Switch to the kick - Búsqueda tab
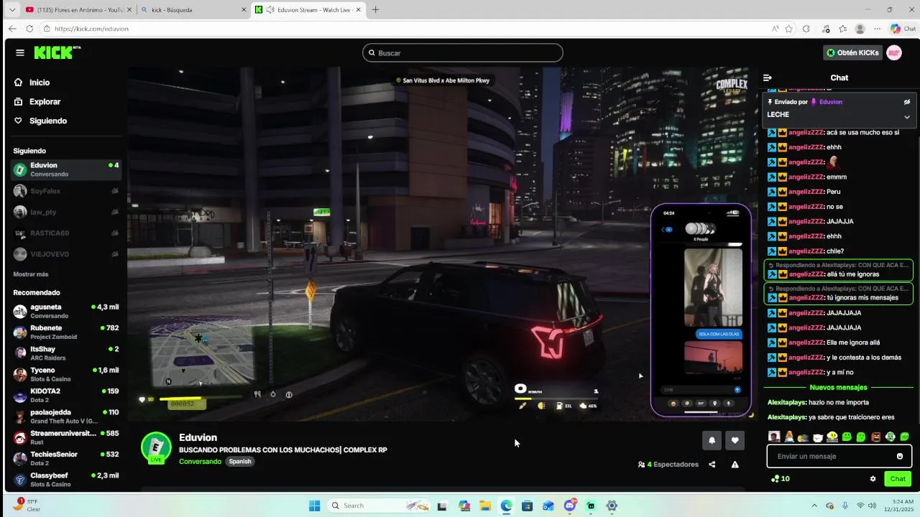920x517 pixels. [193, 9]
